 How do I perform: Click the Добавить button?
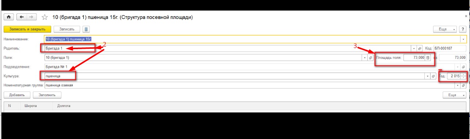click(17, 95)
